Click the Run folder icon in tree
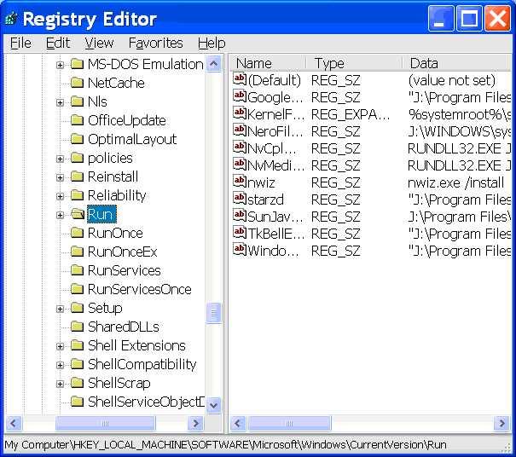Viewport: 516px width, 457px height. click(77, 214)
